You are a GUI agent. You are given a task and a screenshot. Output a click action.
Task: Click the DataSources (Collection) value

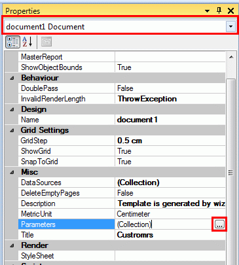pyautogui.click(x=170, y=183)
